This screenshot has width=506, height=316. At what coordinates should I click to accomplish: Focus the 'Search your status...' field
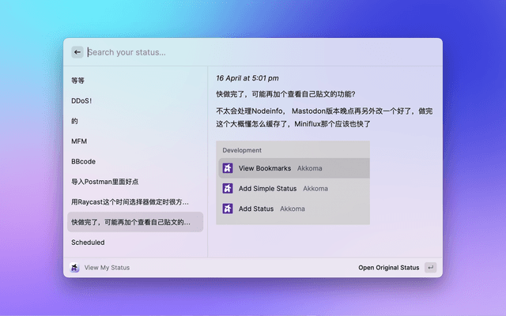(237, 52)
